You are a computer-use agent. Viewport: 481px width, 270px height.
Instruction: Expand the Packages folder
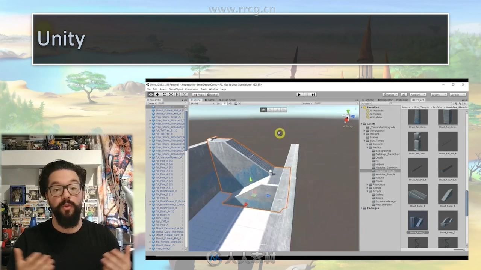(362, 208)
